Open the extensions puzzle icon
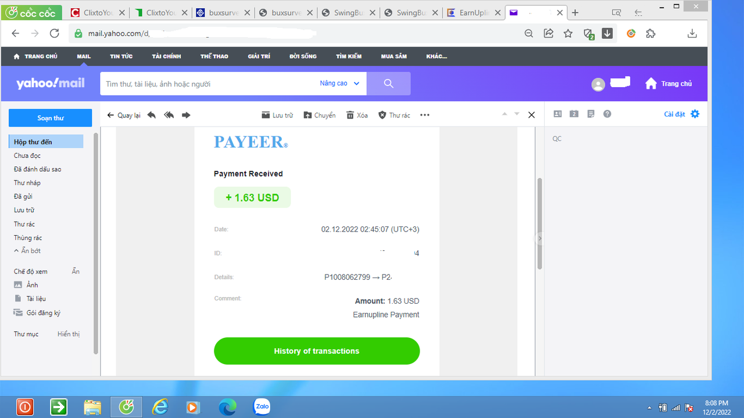The width and height of the screenshot is (744, 418). tap(650, 34)
